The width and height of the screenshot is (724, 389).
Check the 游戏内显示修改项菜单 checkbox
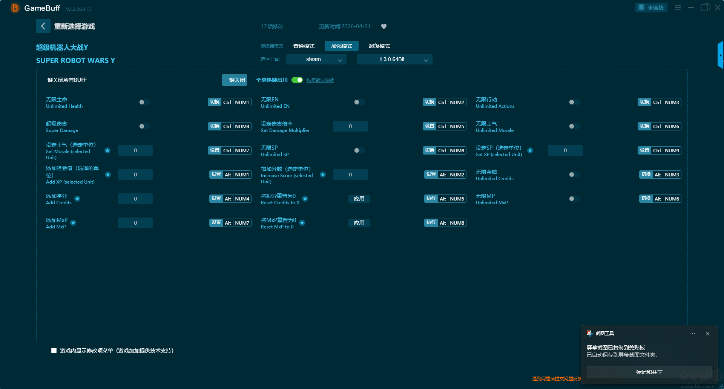(54, 351)
